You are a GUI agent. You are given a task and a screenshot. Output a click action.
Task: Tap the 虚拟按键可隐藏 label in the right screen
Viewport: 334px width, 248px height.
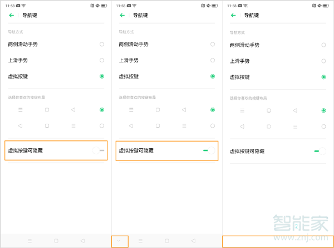point(247,152)
